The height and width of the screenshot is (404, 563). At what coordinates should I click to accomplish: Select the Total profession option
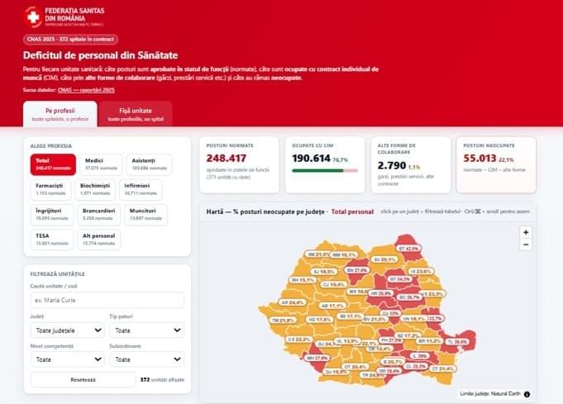pos(53,164)
